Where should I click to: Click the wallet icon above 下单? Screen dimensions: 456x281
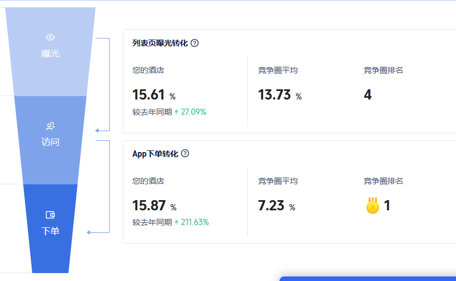pyautogui.click(x=50, y=215)
